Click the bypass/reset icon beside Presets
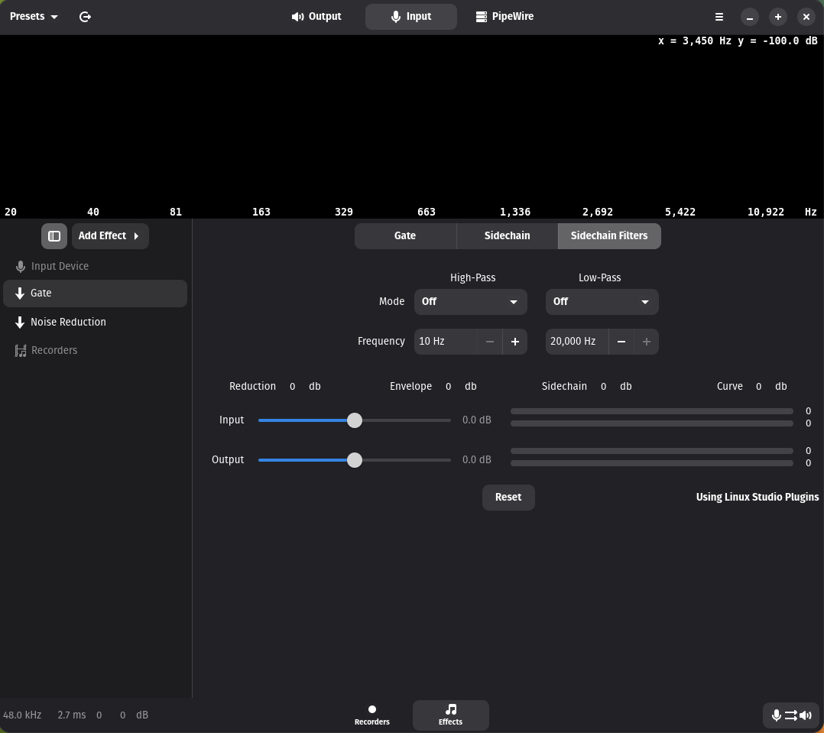Viewport: 824px width, 733px height. point(85,16)
